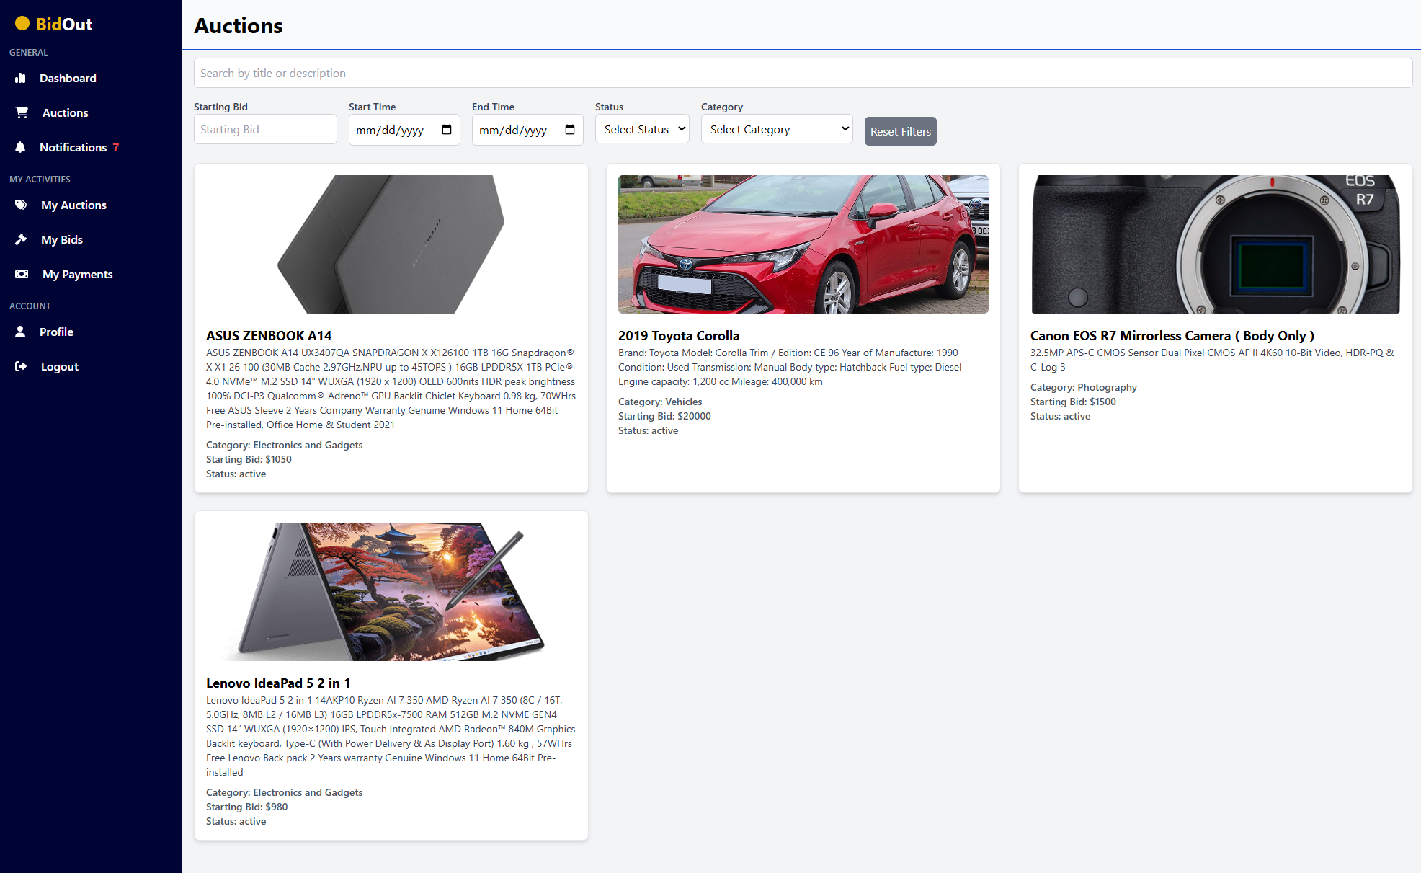
Task: Click the MY ACTIVITIES section label
Action: [x=40, y=179]
